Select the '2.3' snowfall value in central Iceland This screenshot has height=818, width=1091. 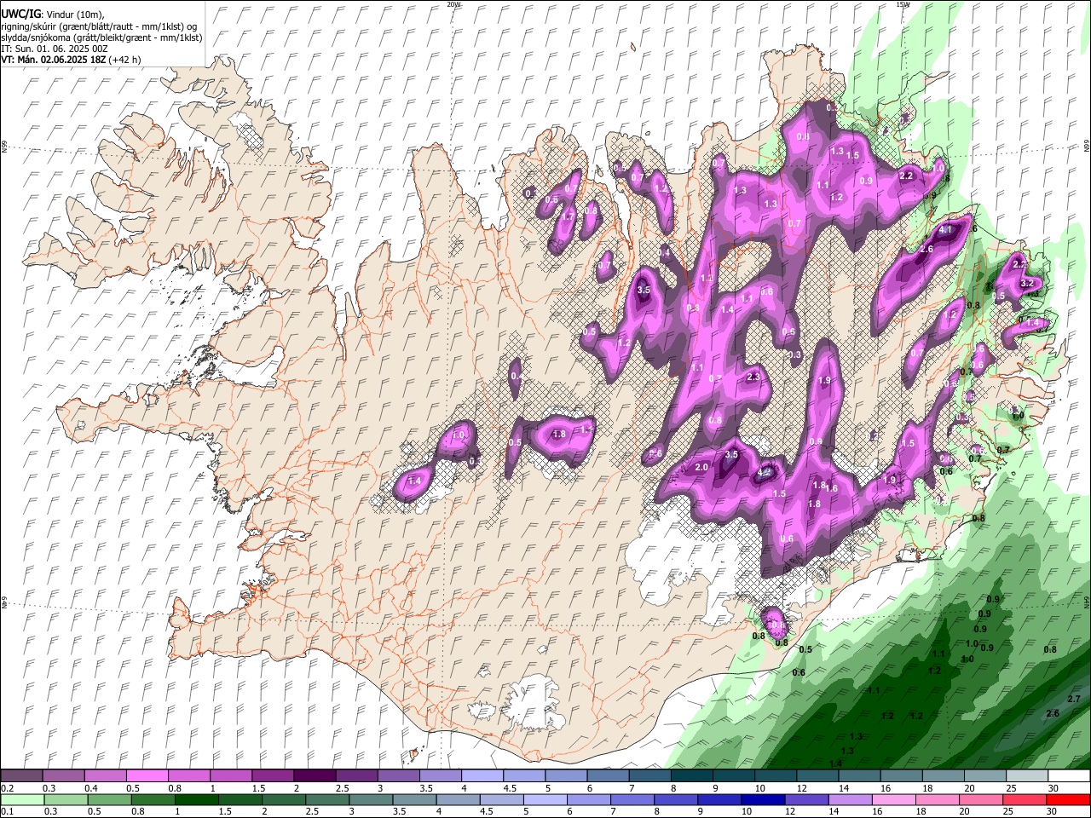753,377
